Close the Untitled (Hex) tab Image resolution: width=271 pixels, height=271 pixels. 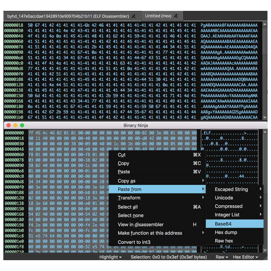click(x=176, y=16)
